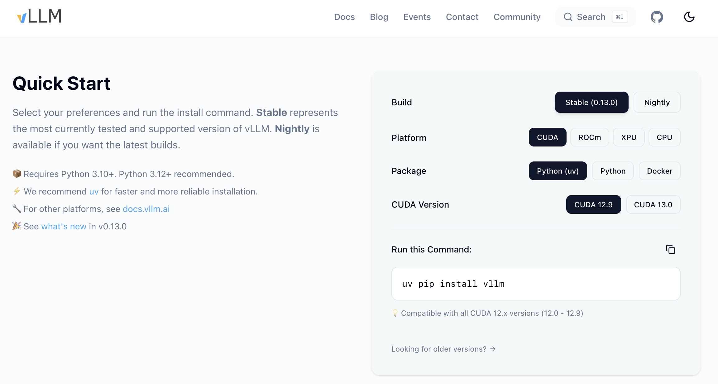
Task: Open the what's new link
Action: [64, 226]
